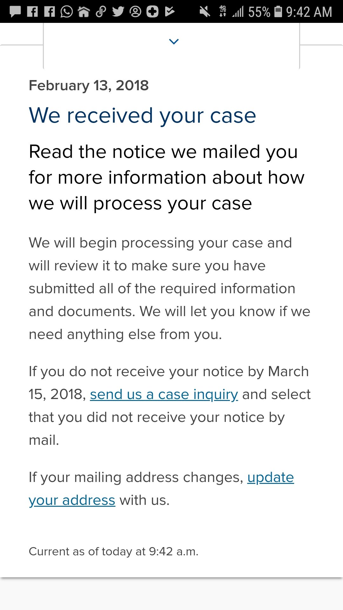Tap the February 13, 2018 date

89,85
